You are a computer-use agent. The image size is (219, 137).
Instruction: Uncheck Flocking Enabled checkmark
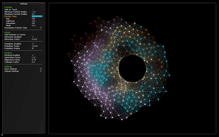tap(33, 55)
